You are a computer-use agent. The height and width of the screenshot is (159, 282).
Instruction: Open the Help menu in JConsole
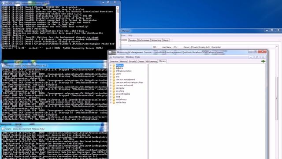coord(137,57)
